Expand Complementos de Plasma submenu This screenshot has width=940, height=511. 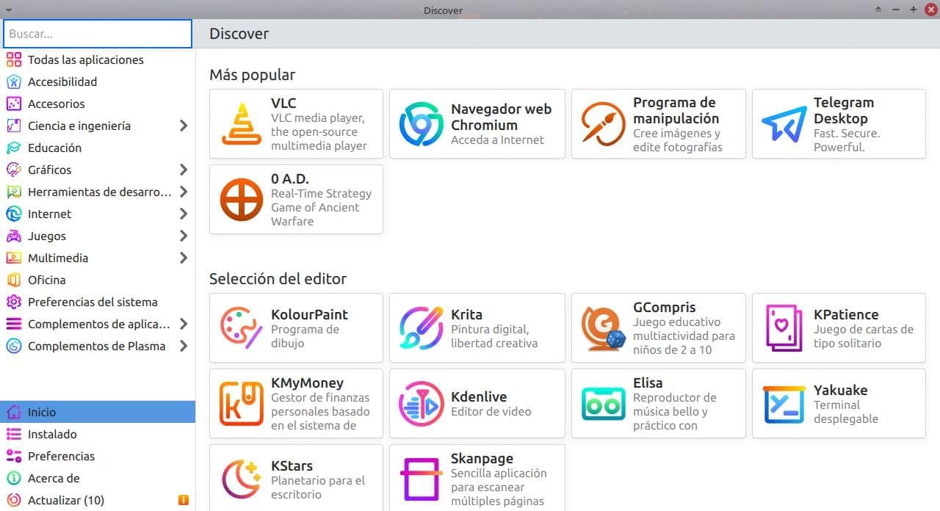(184, 346)
